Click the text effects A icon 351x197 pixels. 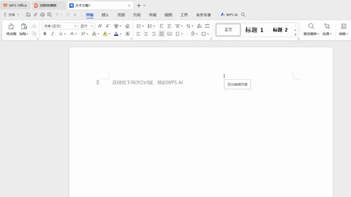(94, 34)
